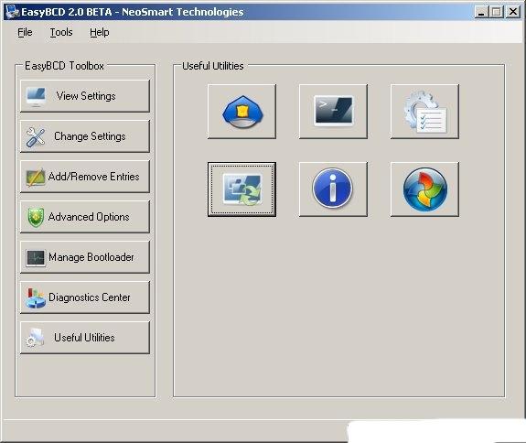
Task: Select the Useful Utilities toolbox button
Action: (85, 338)
